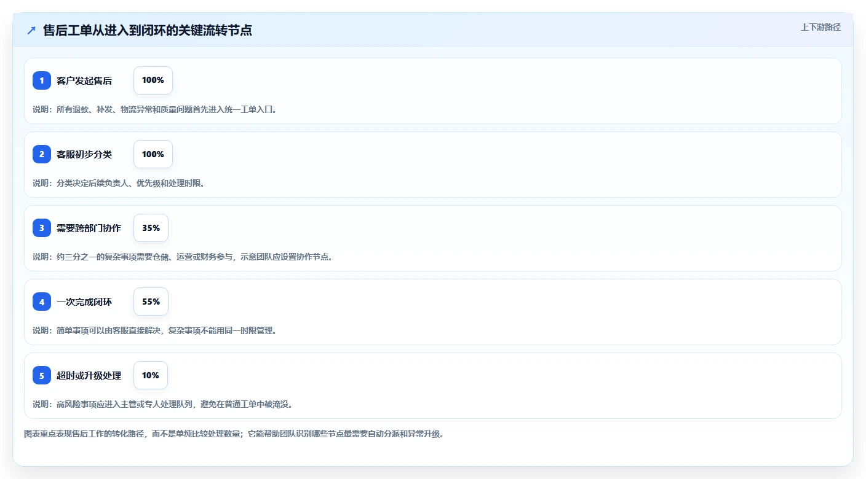866x479 pixels.
Task: Click the footer note starting 图表重点表现
Action: point(234,434)
